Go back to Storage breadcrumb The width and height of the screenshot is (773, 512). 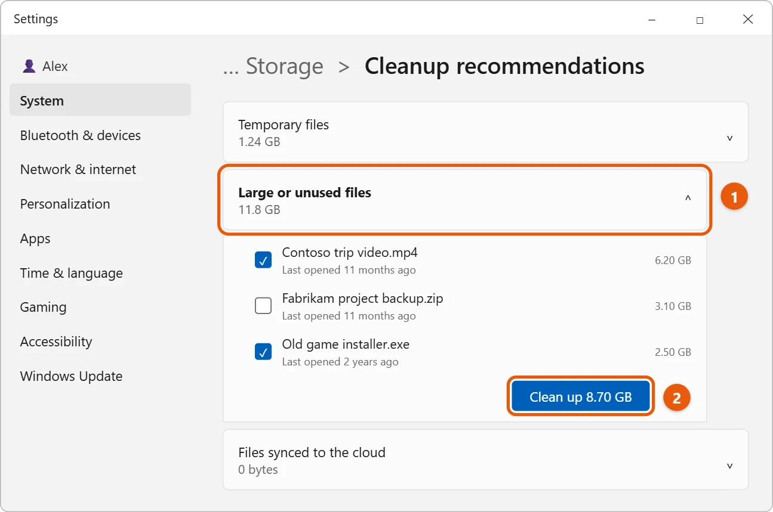click(285, 66)
